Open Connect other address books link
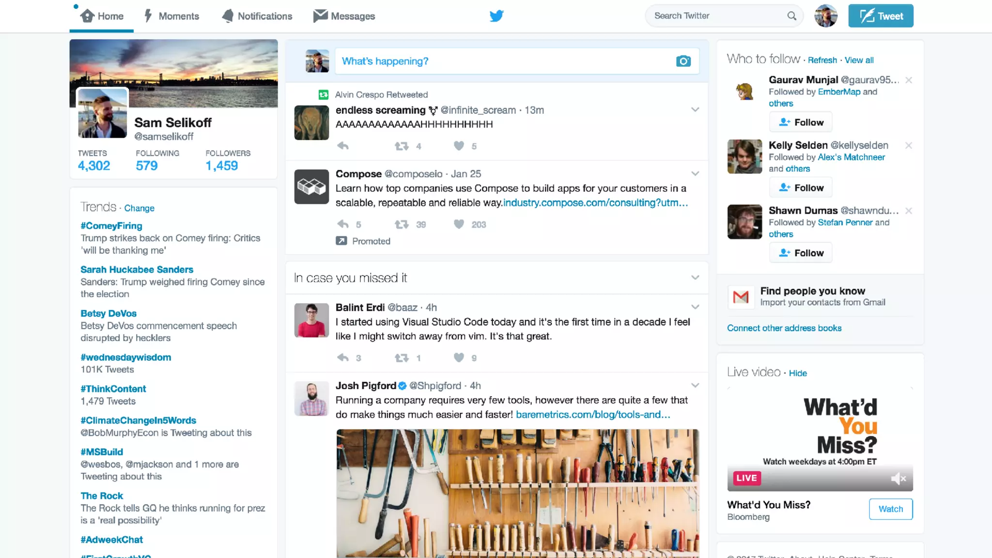The image size is (992, 558). 784,328
